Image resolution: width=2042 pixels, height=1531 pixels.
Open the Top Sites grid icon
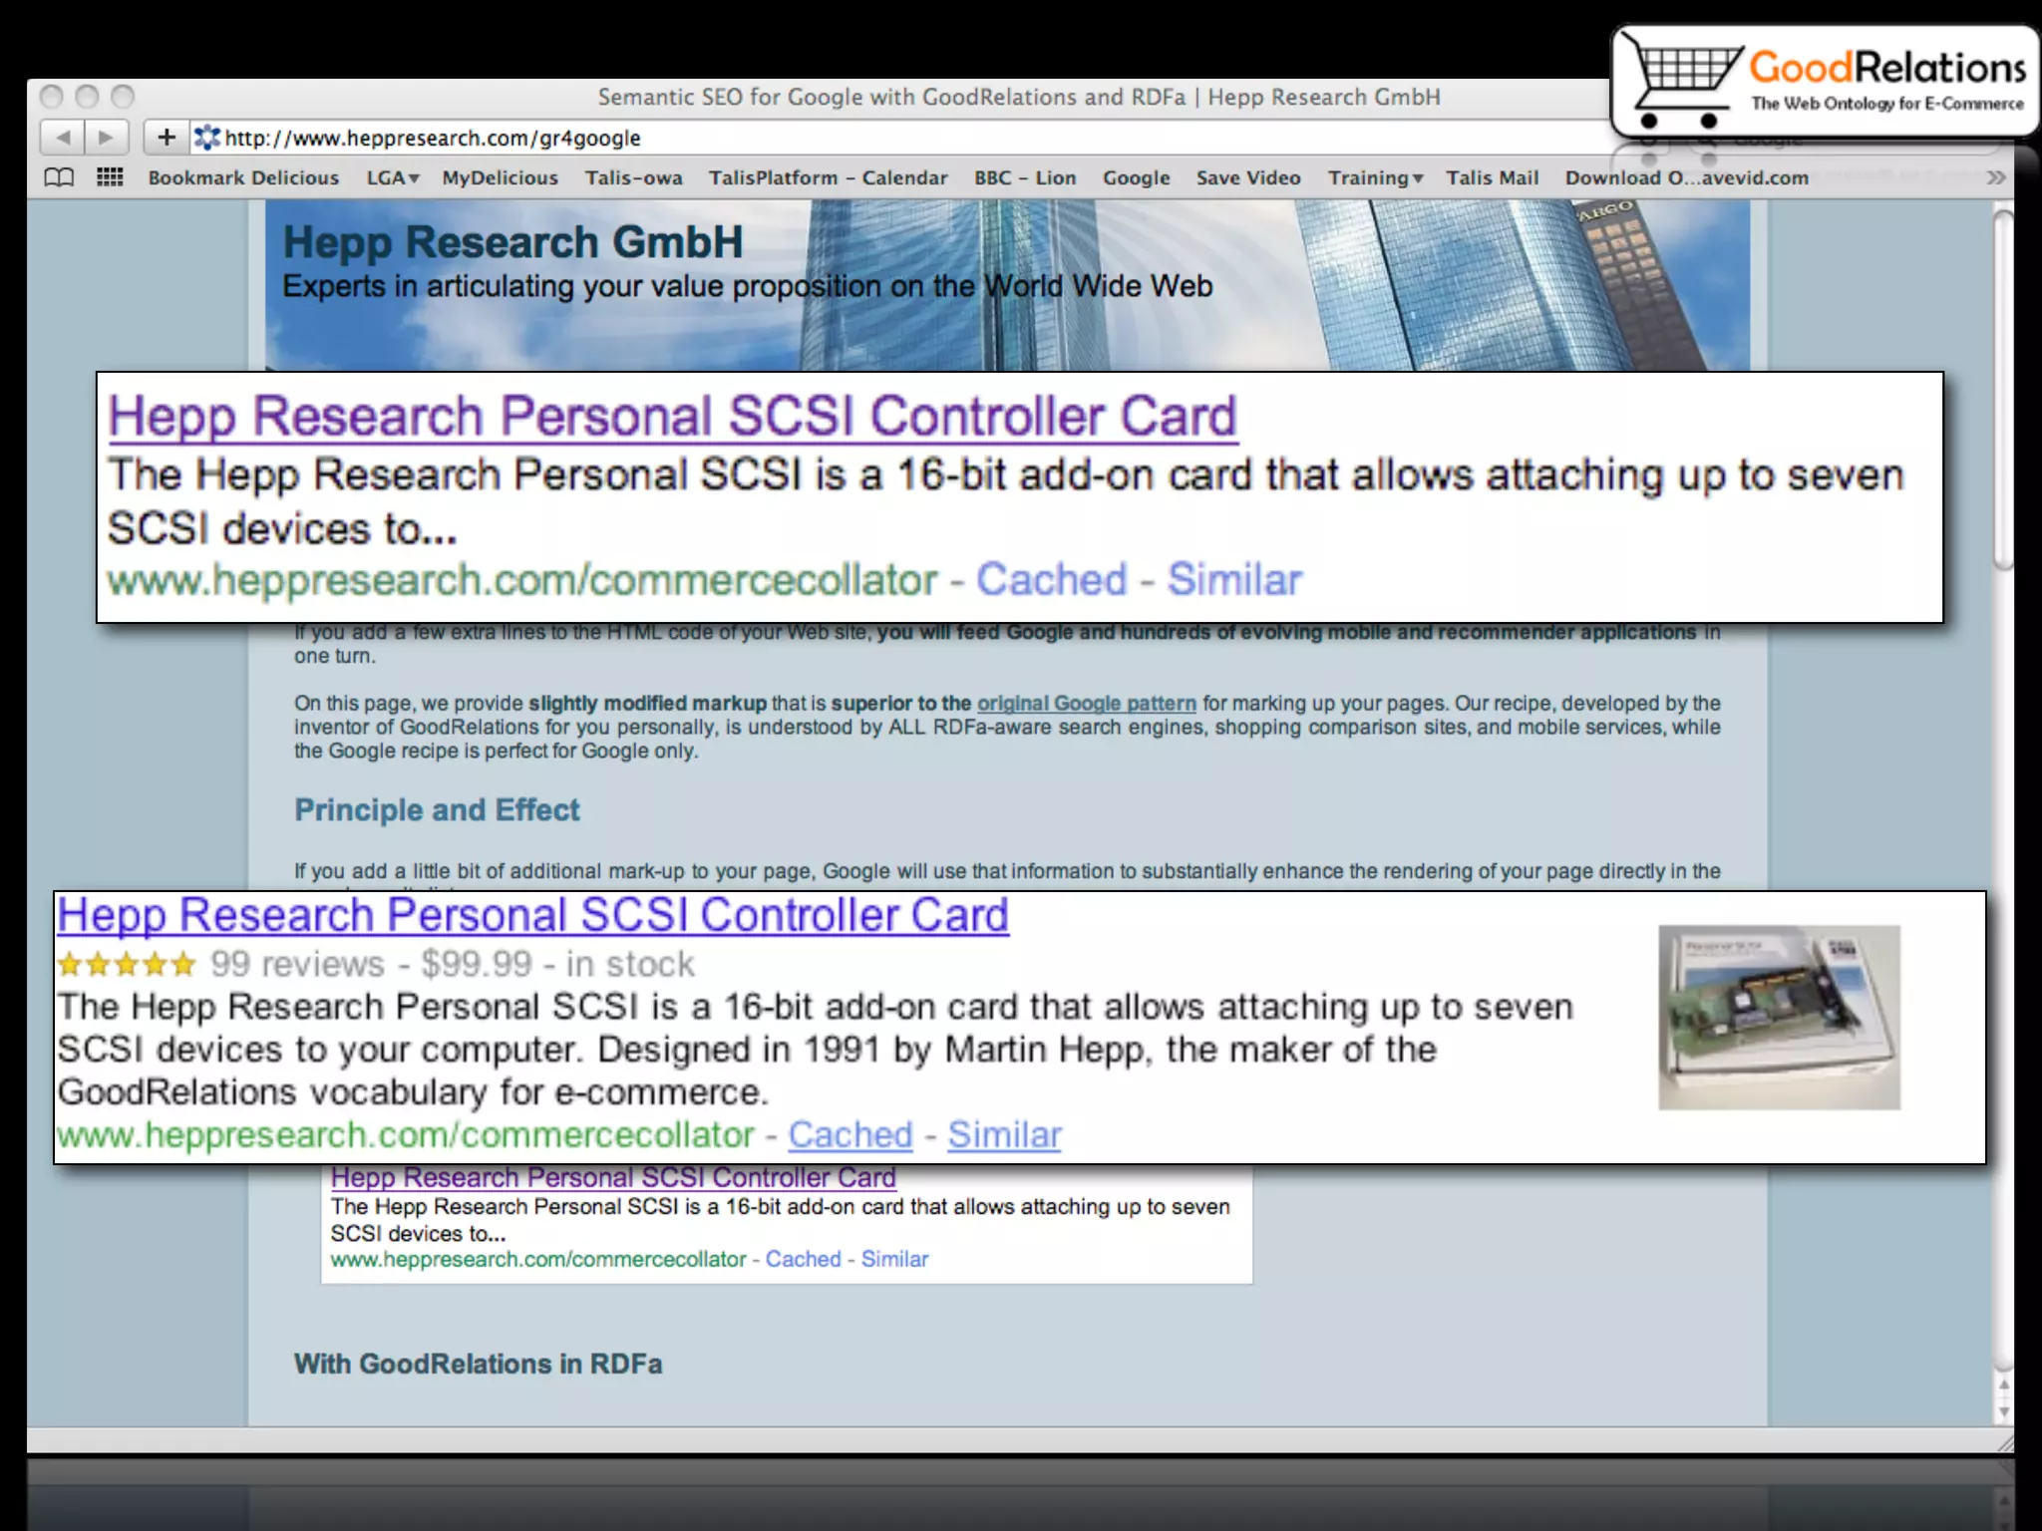[x=110, y=178]
